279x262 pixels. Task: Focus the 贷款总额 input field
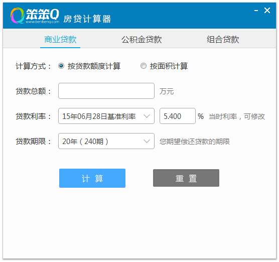[106, 91]
